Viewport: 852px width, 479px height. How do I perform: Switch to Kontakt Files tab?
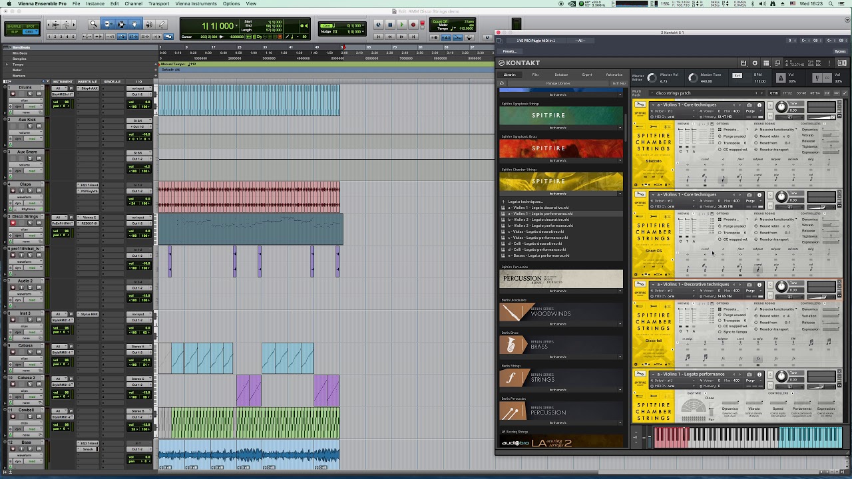[535, 75]
